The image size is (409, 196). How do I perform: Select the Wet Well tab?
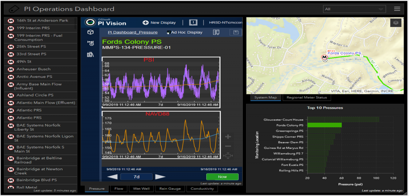(141, 189)
